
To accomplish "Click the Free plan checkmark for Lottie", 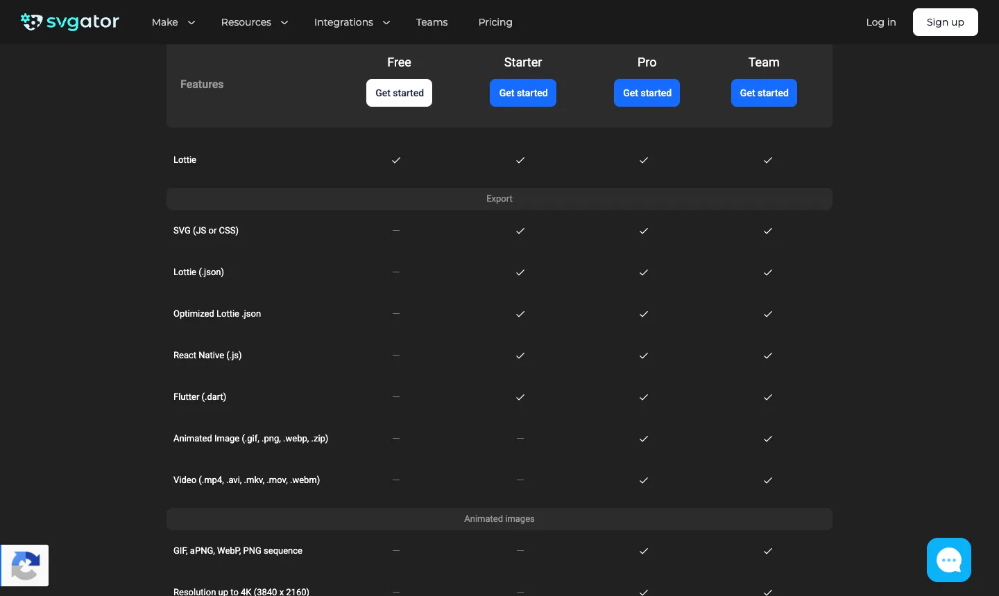I will [396, 160].
